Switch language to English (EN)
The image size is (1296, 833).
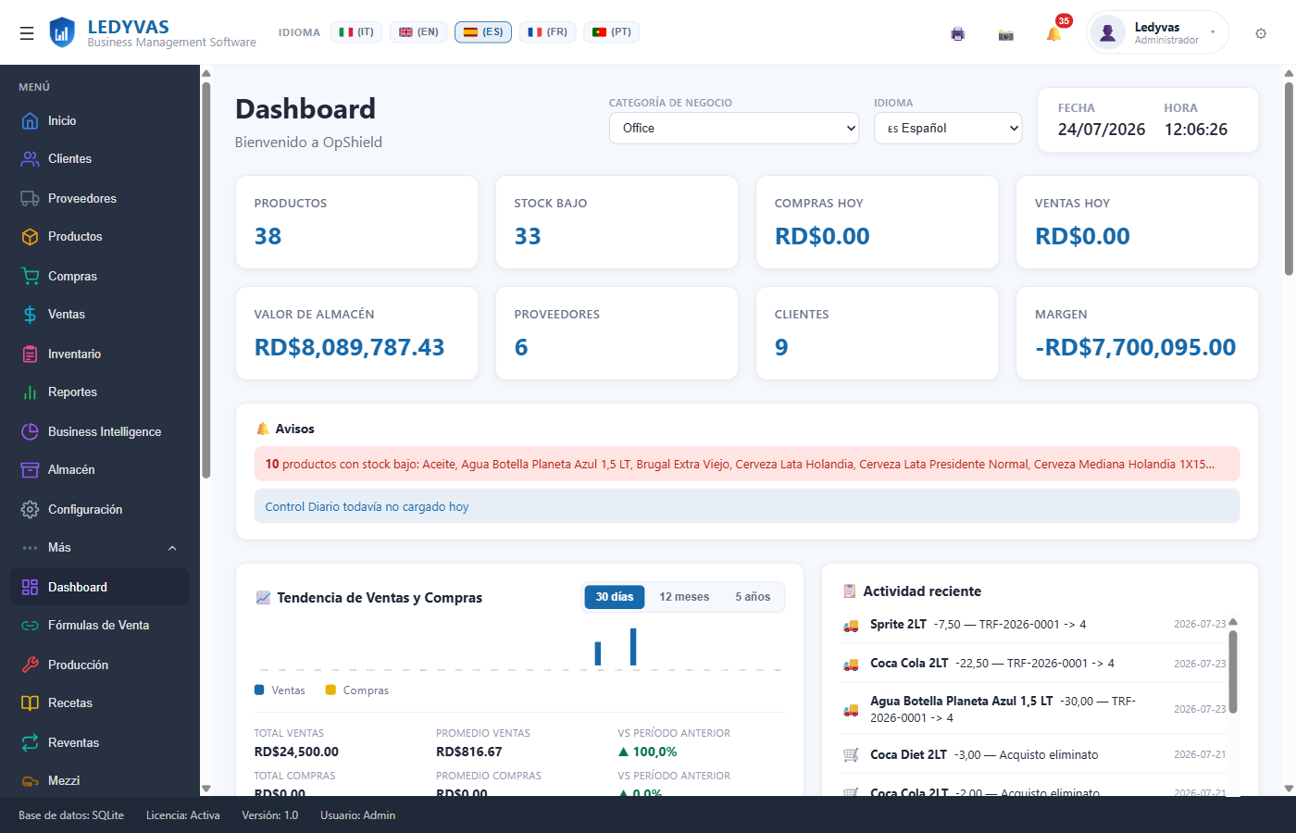click(x=418, y=32)
